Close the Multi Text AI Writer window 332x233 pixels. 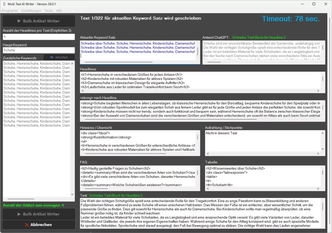click(326, 4)
